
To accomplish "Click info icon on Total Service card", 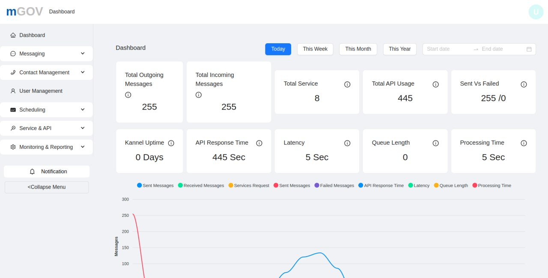I will coord(347,84).
